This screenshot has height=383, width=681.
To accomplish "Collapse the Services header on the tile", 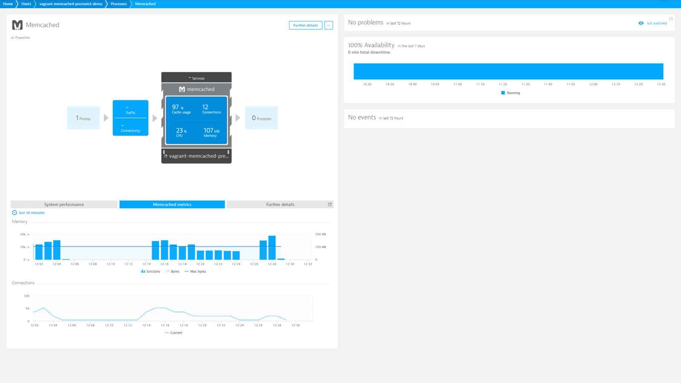I will click(196, 78).
